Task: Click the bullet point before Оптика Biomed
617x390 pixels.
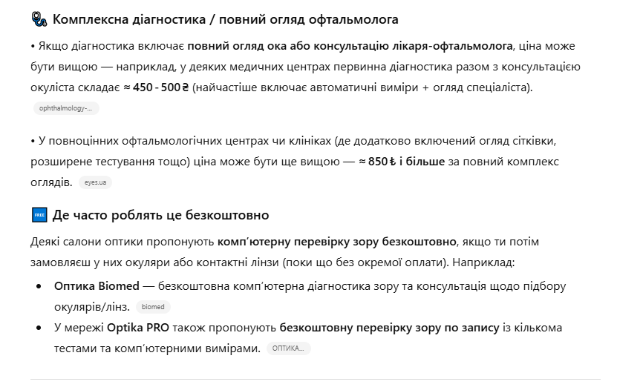Action: [39, 285]
